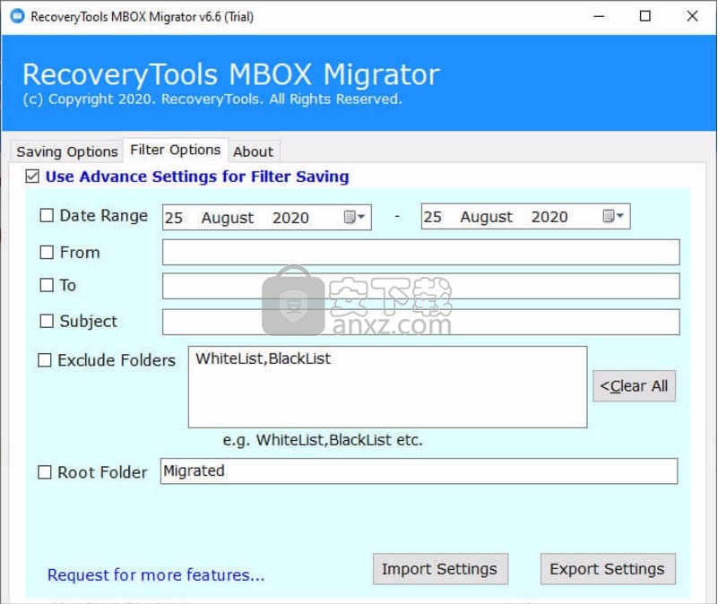
Task: Switch to the Saving Options tab
Action: click(x=67, y=151)
